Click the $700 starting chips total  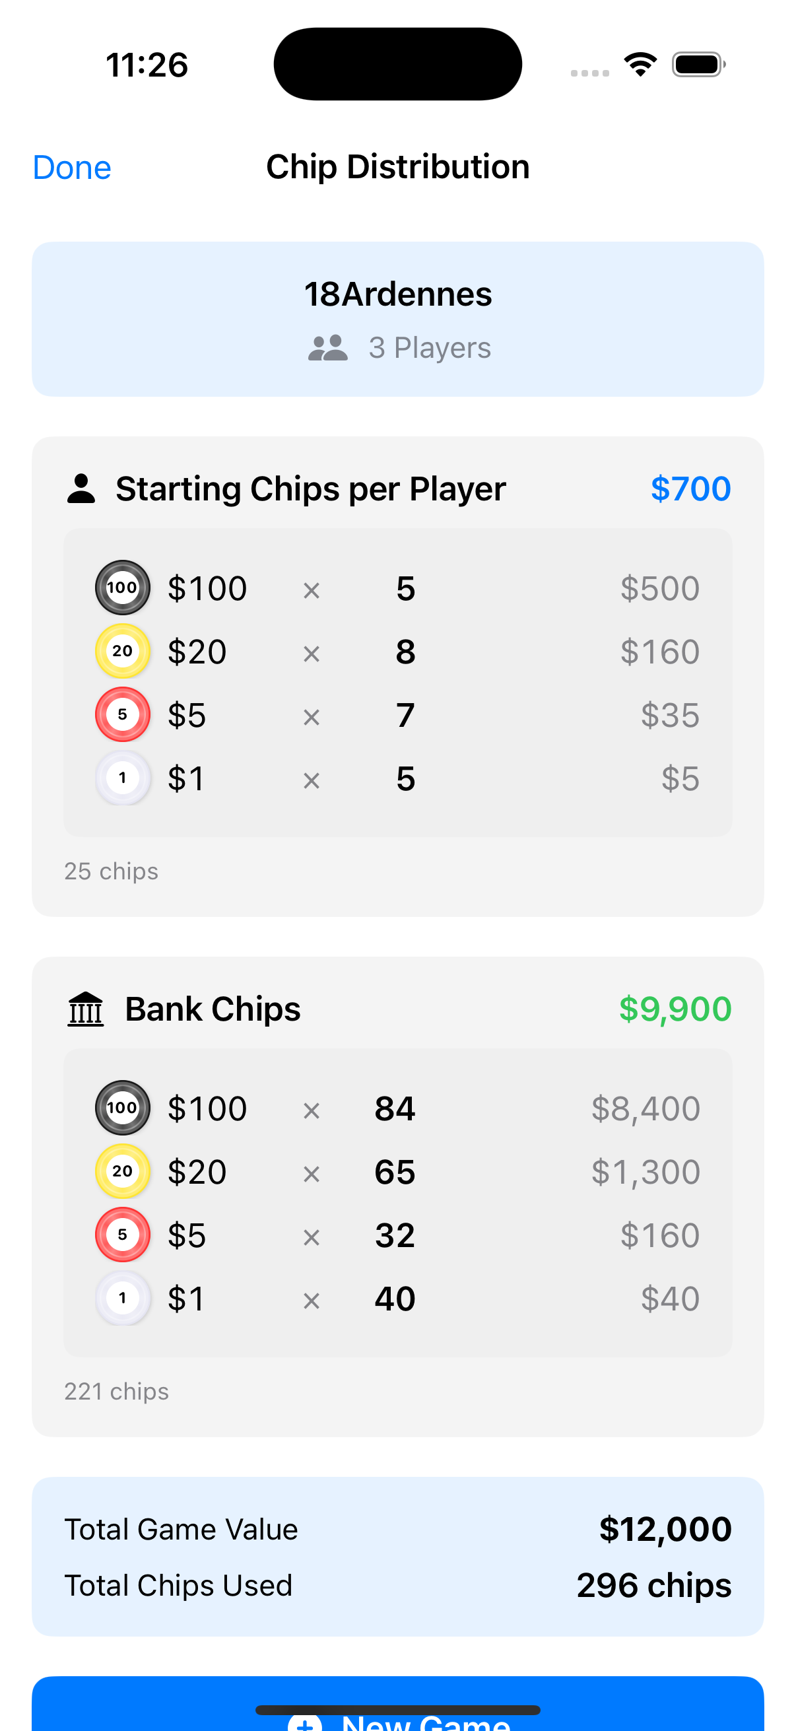(x=690, y=489)
